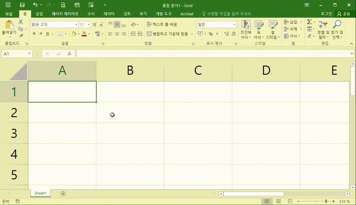
Task: Switch to the 데이터 tab
Action: (x=109, y=14)
